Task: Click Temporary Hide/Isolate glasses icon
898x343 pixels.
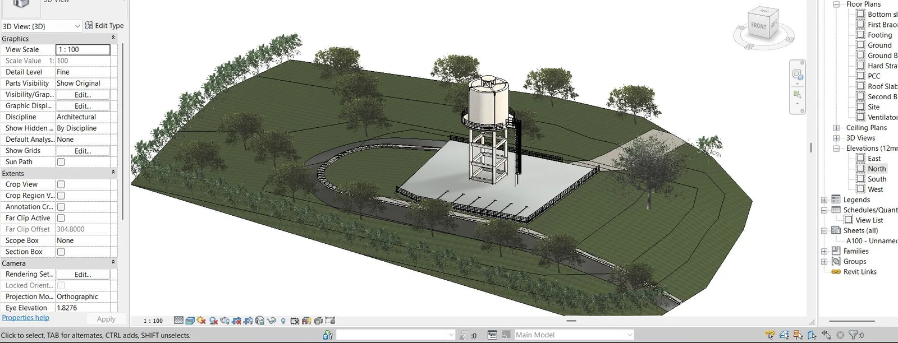Action: [272, 321]
